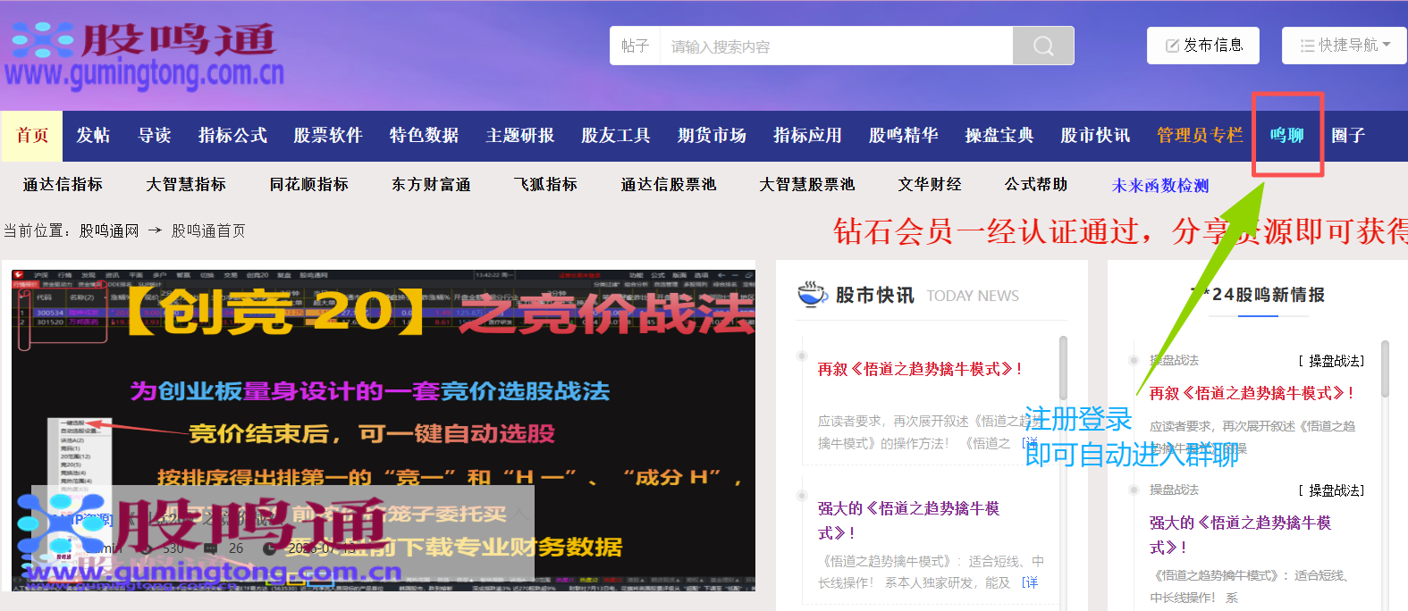The height and width of the screenshot is (611, 1408).
Task: Open the 圈子 nav item
Action: coord(1348,136)
